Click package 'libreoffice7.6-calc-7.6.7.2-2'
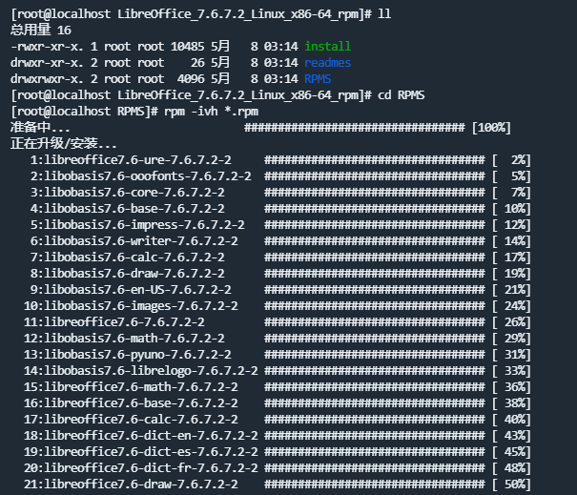 tap(141, 419)
